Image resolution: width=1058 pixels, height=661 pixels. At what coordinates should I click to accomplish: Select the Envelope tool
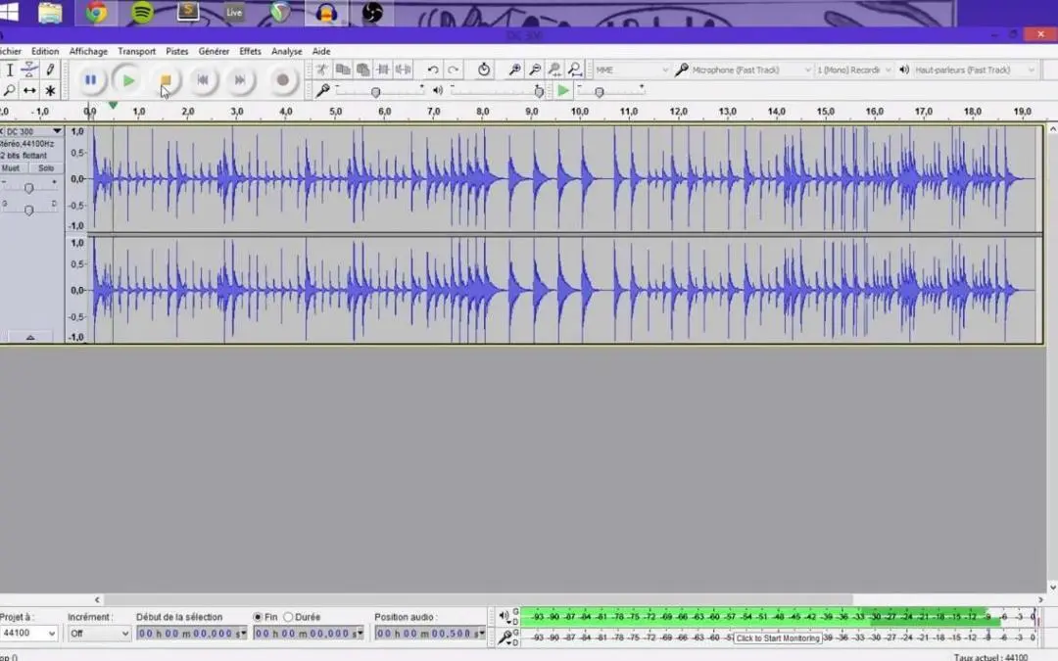29,70
